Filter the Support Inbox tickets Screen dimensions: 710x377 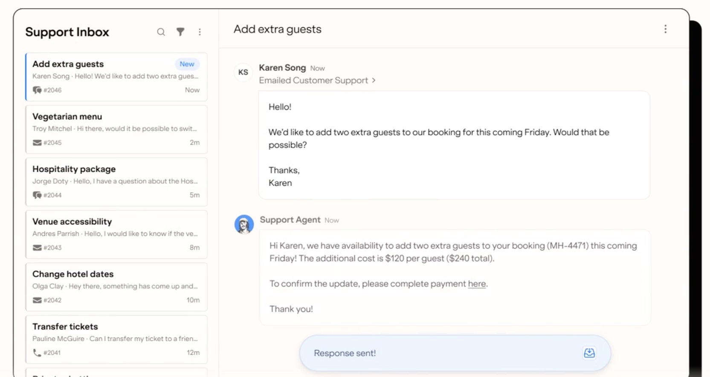180,32
